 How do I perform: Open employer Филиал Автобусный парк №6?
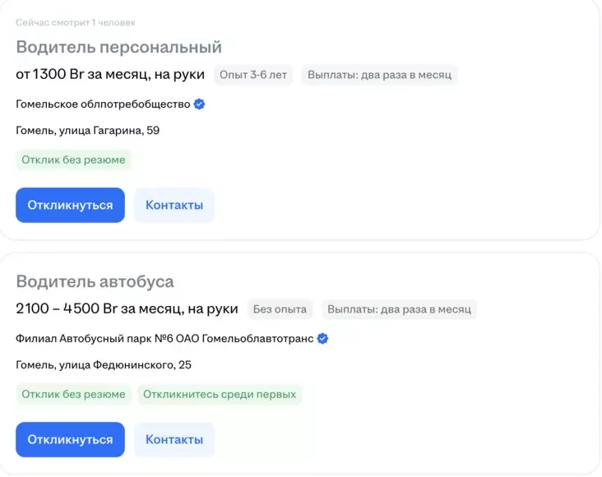(x=164, y=339)
